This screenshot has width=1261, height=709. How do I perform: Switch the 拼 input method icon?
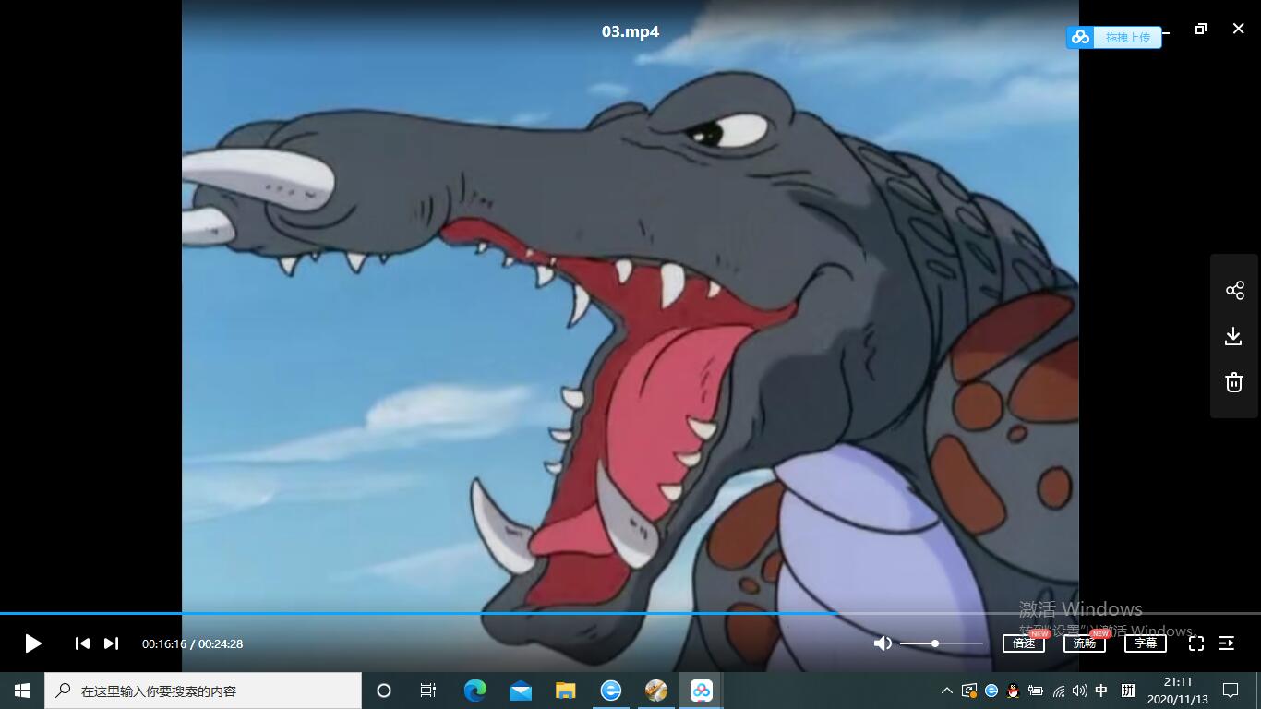(1127, 691)
